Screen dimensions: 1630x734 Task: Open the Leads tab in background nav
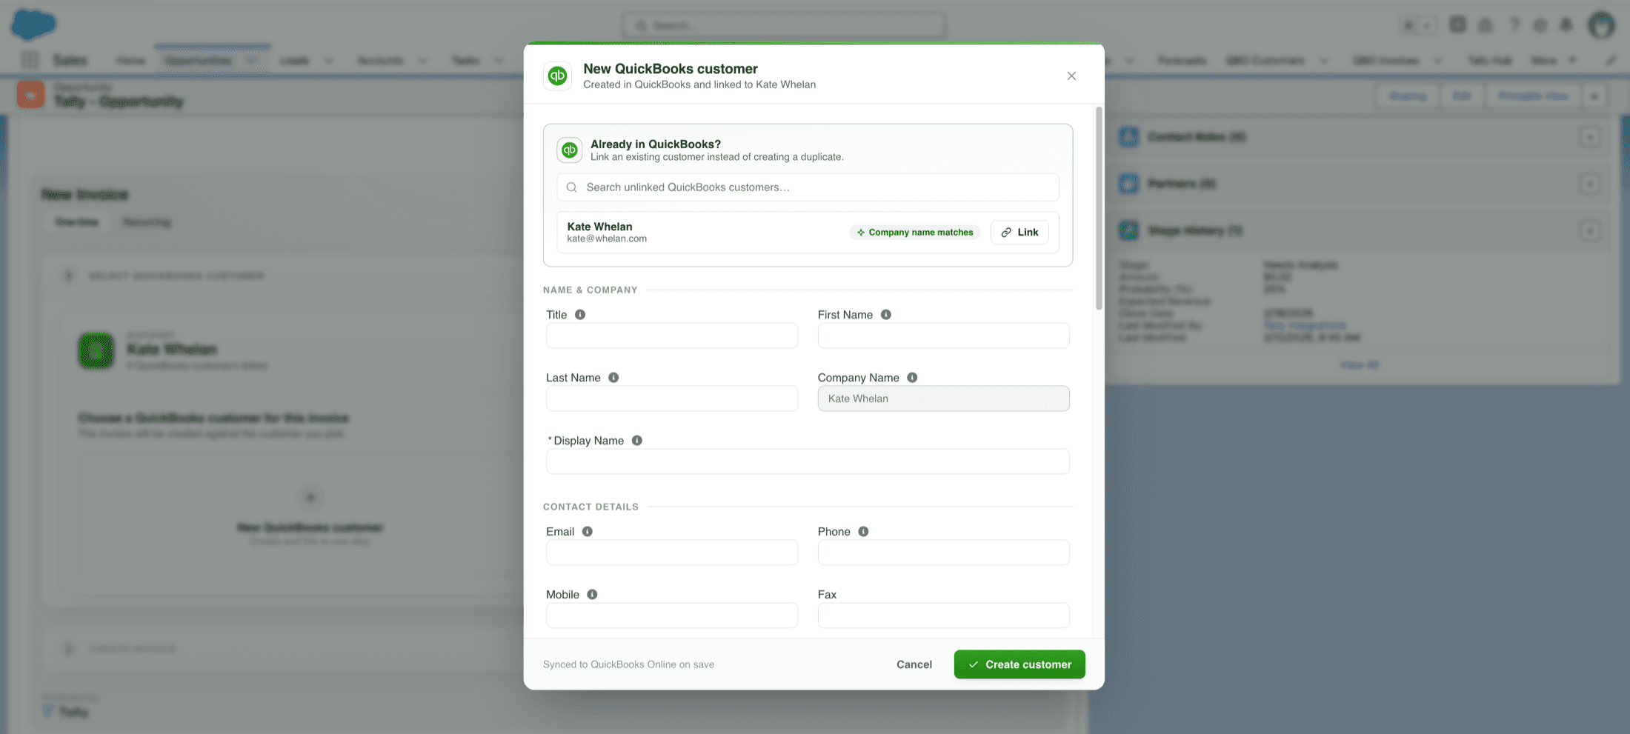tap(294, 60)
